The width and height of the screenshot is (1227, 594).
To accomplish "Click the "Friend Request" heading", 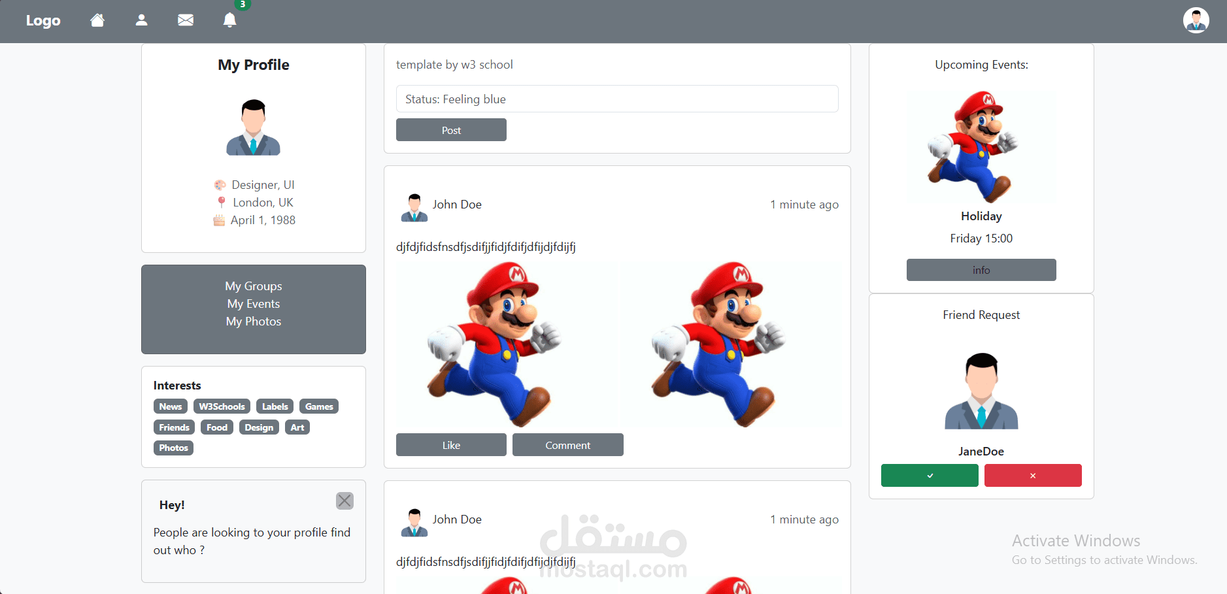I will [x=981, y=315].
